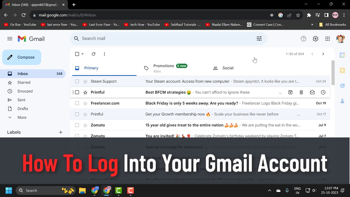Open the Windows Start menu
This screenshot has height=197, width=350.
pos(9,190)
